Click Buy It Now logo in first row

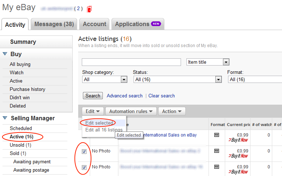[238, 140]
